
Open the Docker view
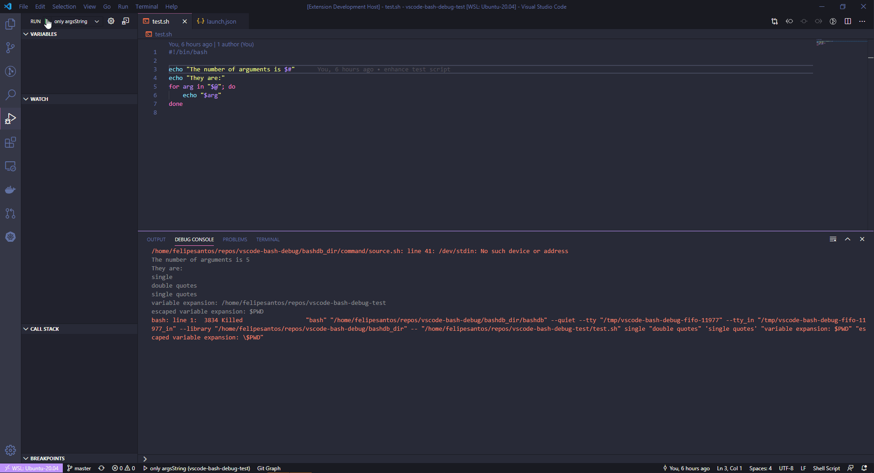(10, 189)
